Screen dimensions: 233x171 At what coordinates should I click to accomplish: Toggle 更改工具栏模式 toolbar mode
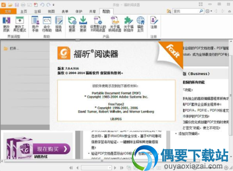[x=20, y=24]
